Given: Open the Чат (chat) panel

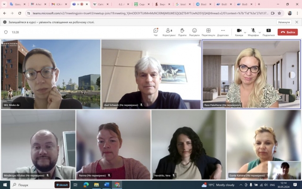Looking at the screenshot, I should click(x=156, y=31).
